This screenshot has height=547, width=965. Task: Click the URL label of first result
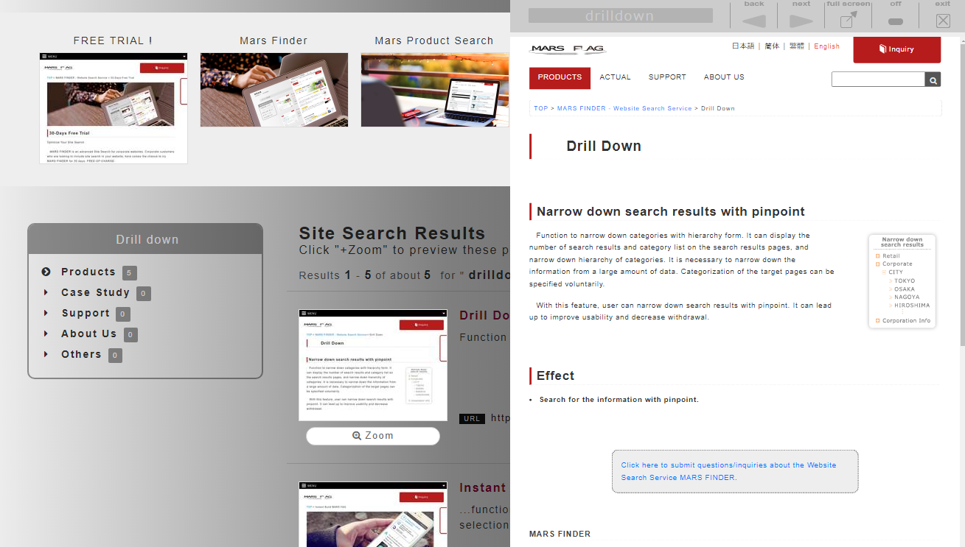click(472, 419)
